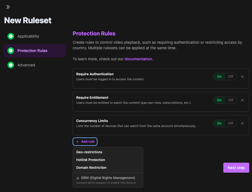
Task: Pick Domain Restriction from the list
Action: (x=91, y=168)
